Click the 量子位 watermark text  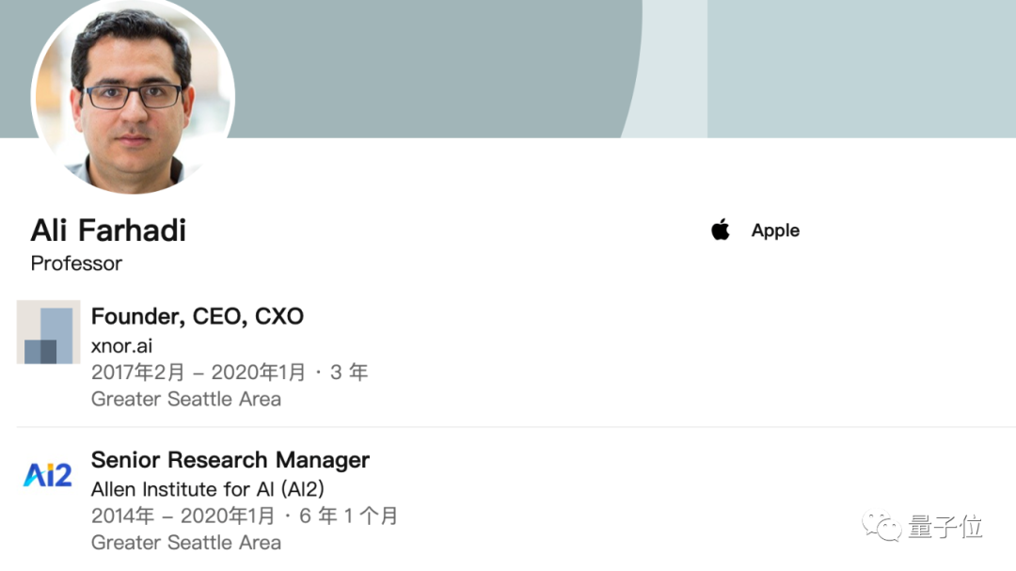tap(945, 526)
